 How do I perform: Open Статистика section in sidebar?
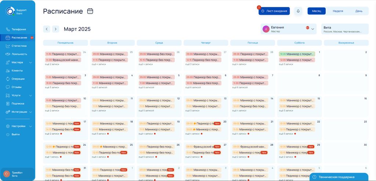(x=19, y=46)
